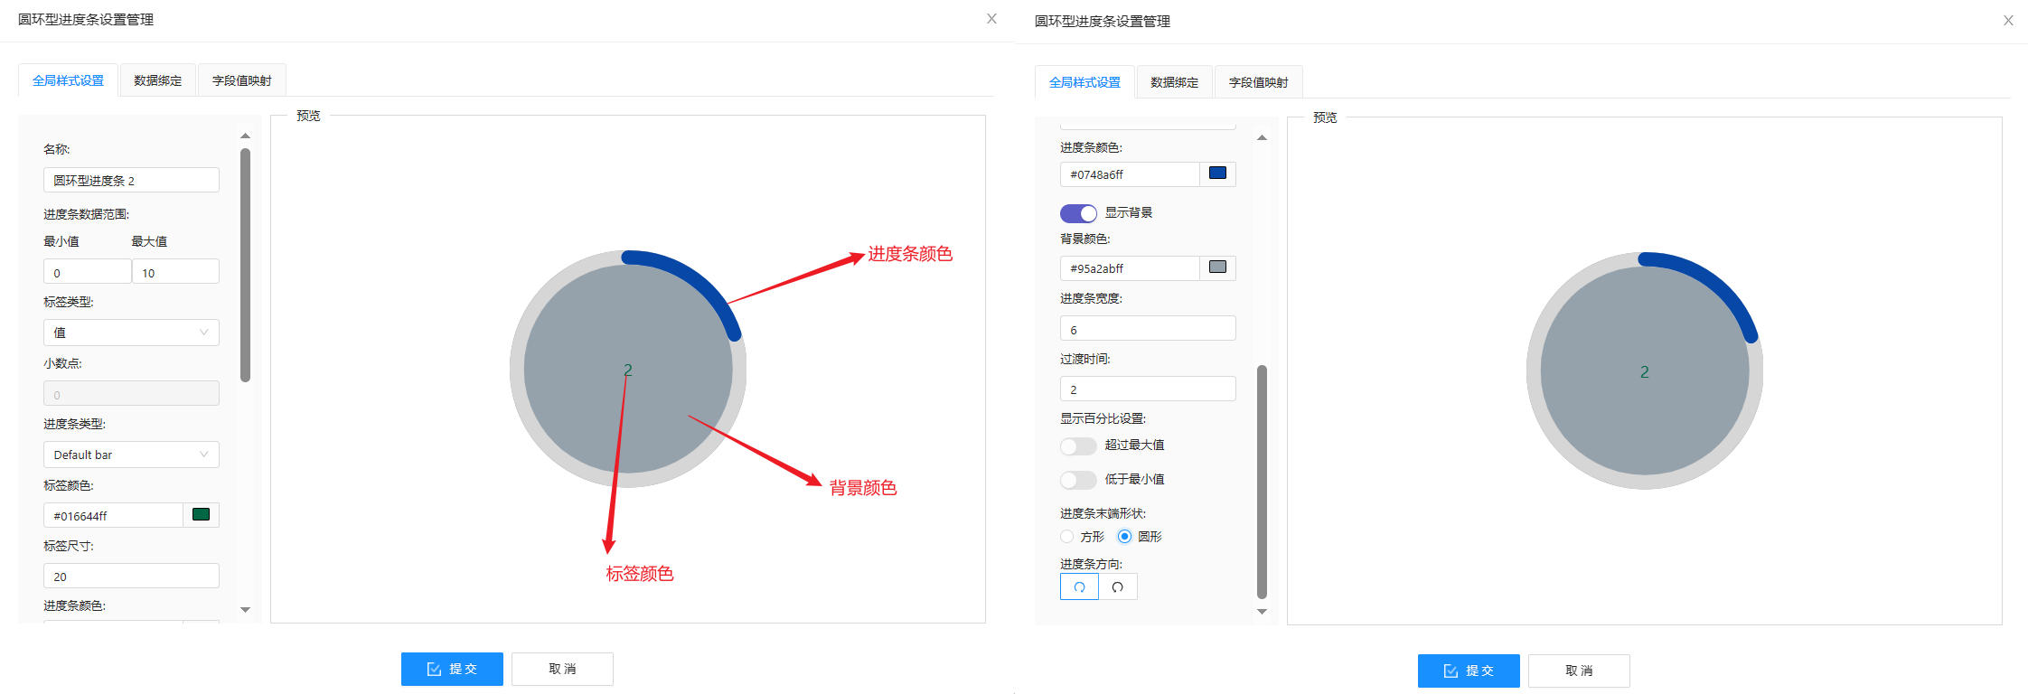Click the #016644ff color text field
The width and height of the screenshot is (2028, 694).
[113, 516]
